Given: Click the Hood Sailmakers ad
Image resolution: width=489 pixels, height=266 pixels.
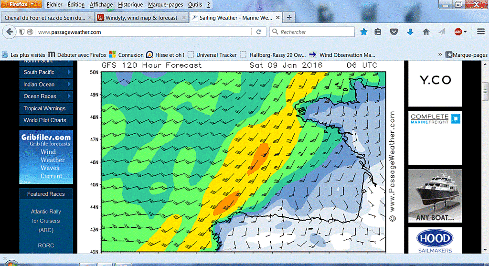Looking at the screenshot, I should [435, 240].
